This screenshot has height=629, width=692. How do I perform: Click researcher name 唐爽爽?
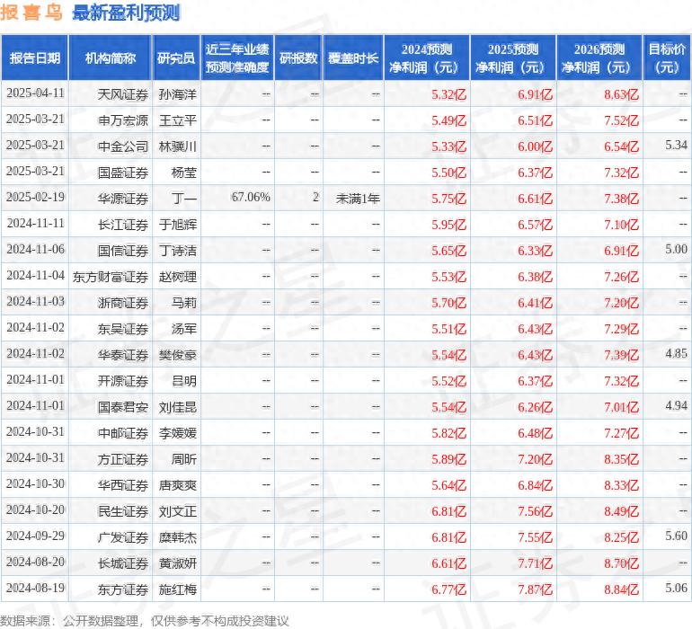(x=177, y=484)
